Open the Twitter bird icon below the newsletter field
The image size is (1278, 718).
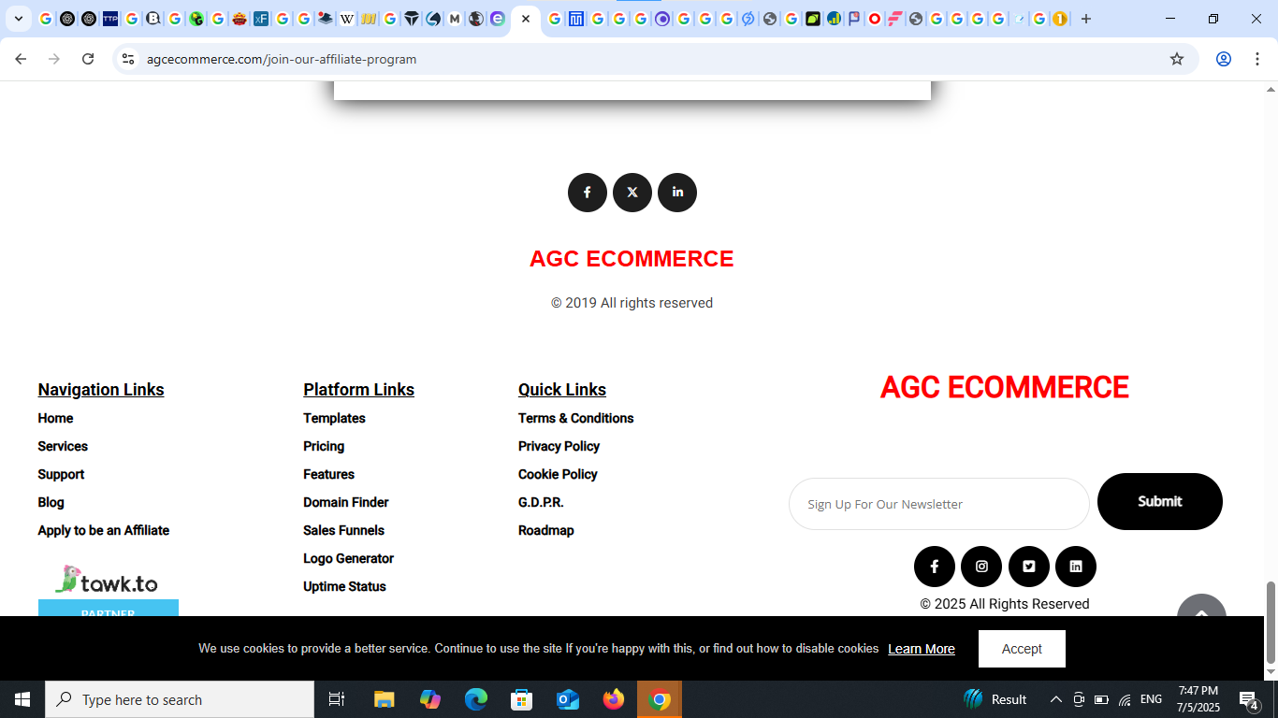[1029, 567]
